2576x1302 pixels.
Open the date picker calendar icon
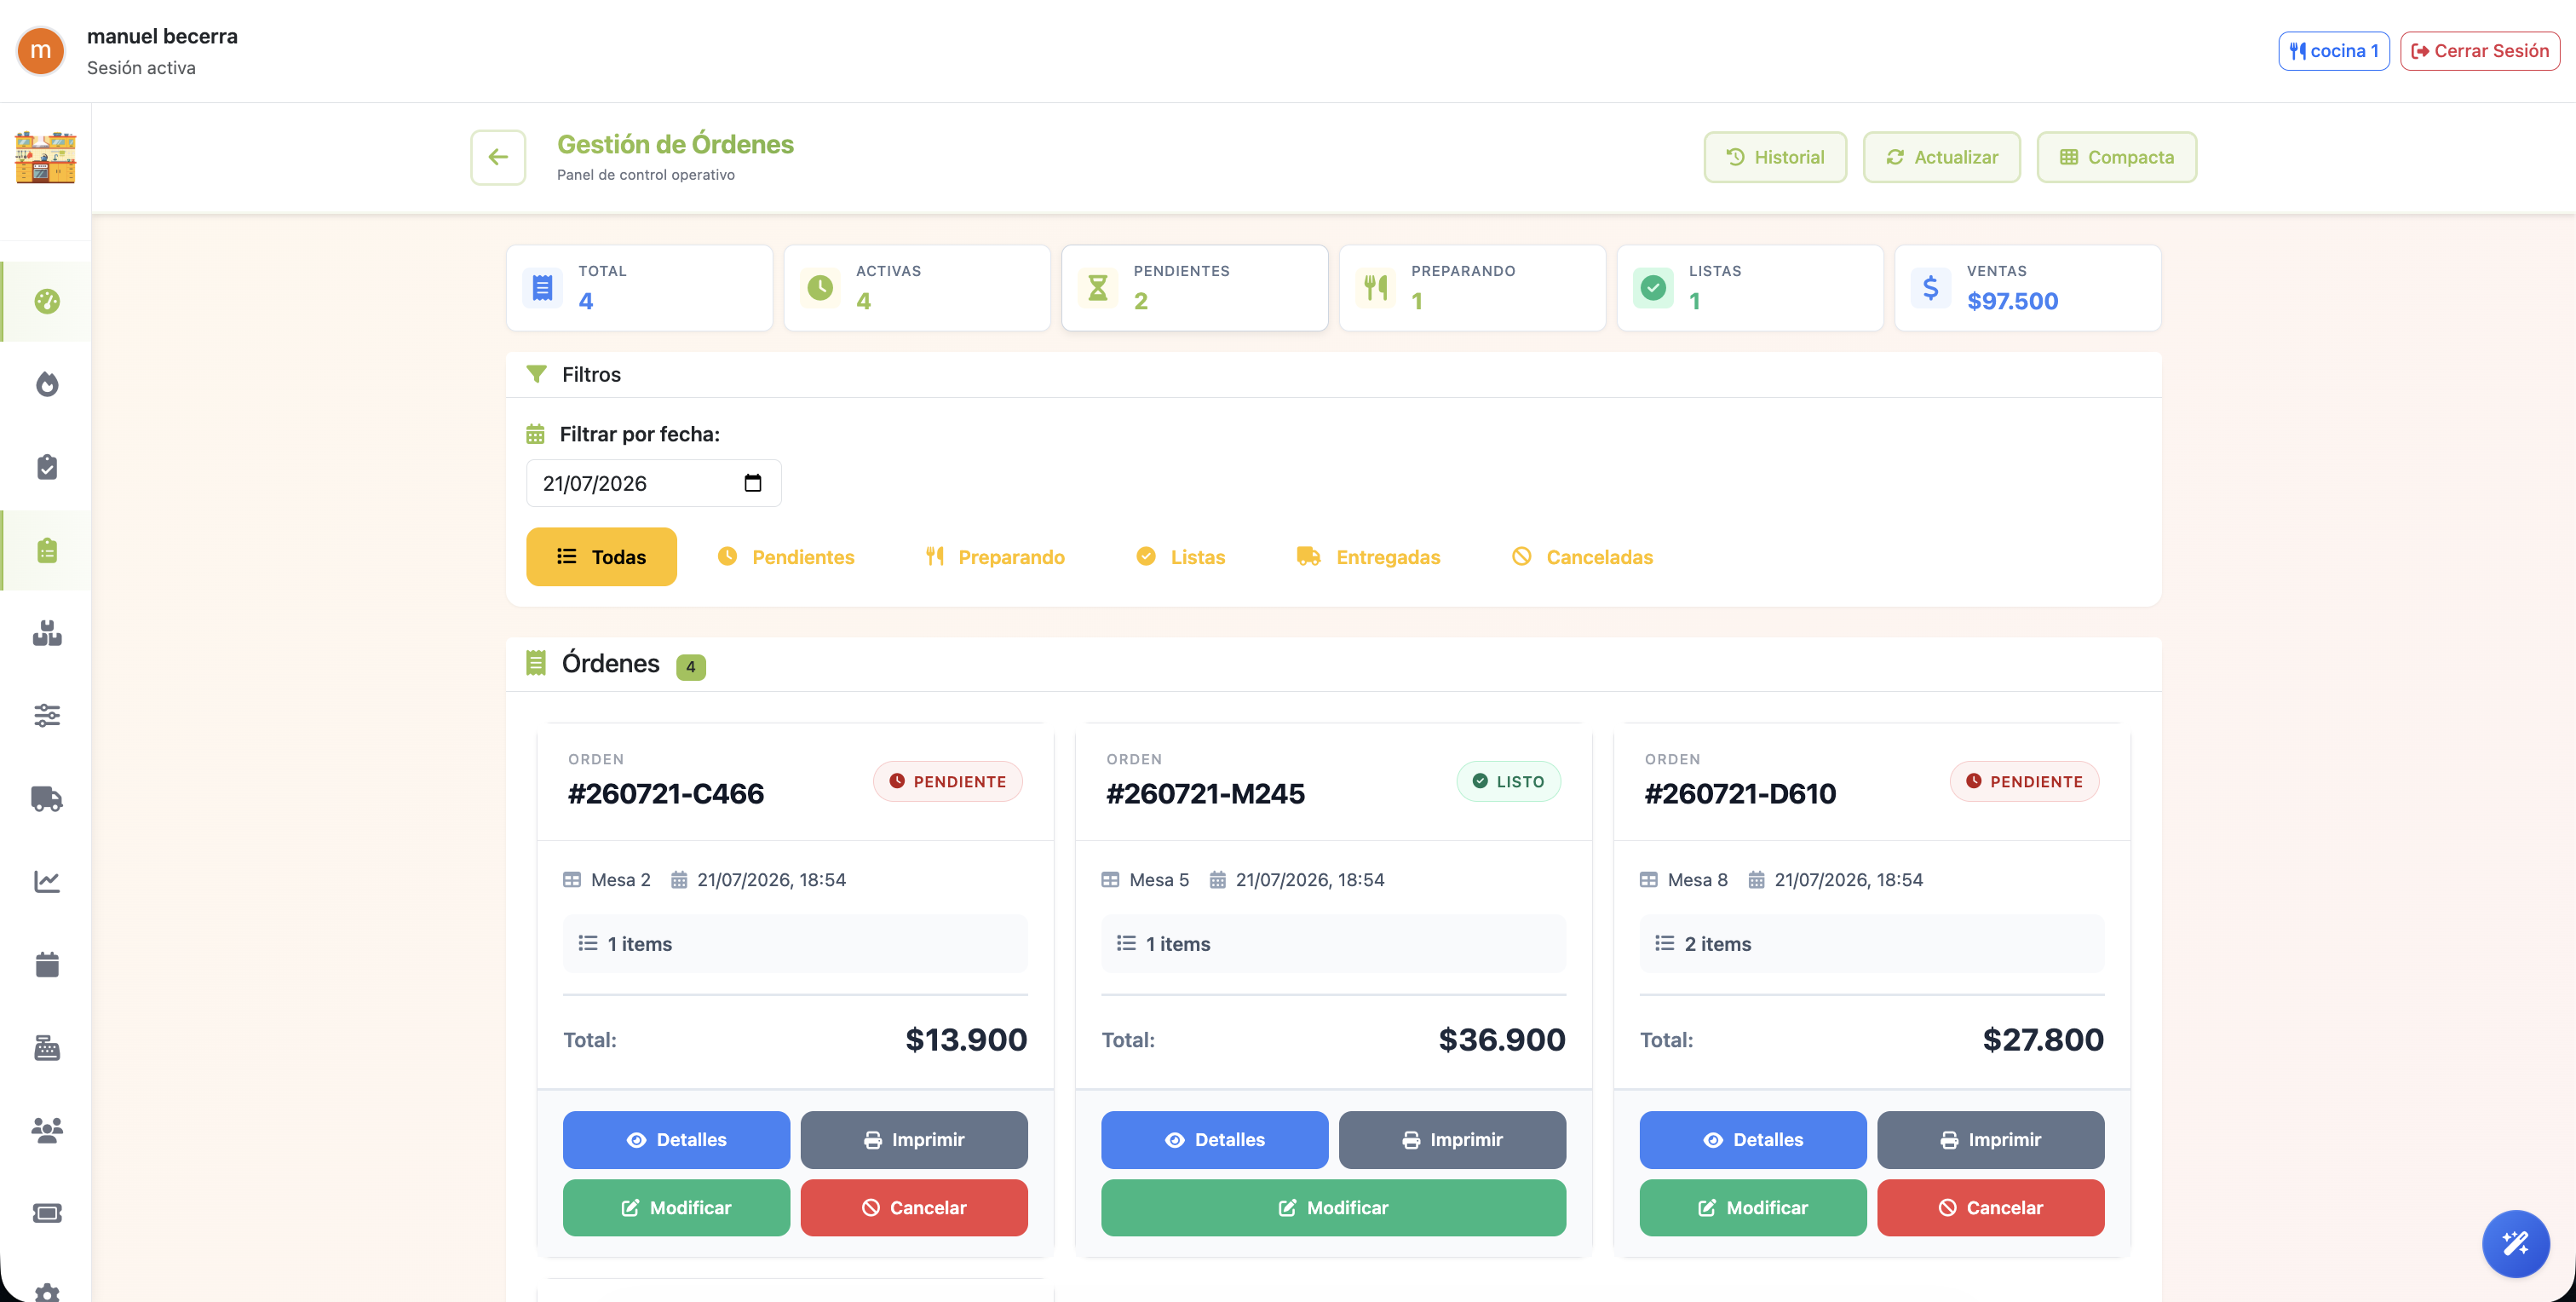coord(753,483)
